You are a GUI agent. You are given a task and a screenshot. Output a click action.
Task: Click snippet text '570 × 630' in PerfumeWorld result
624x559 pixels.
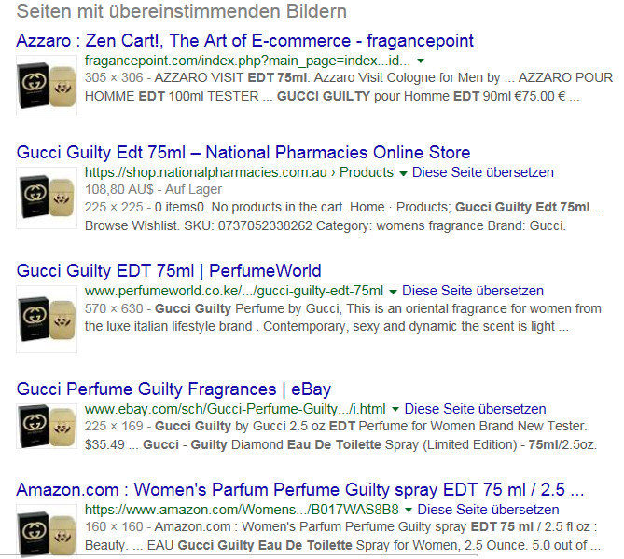(x=114, y=308)
